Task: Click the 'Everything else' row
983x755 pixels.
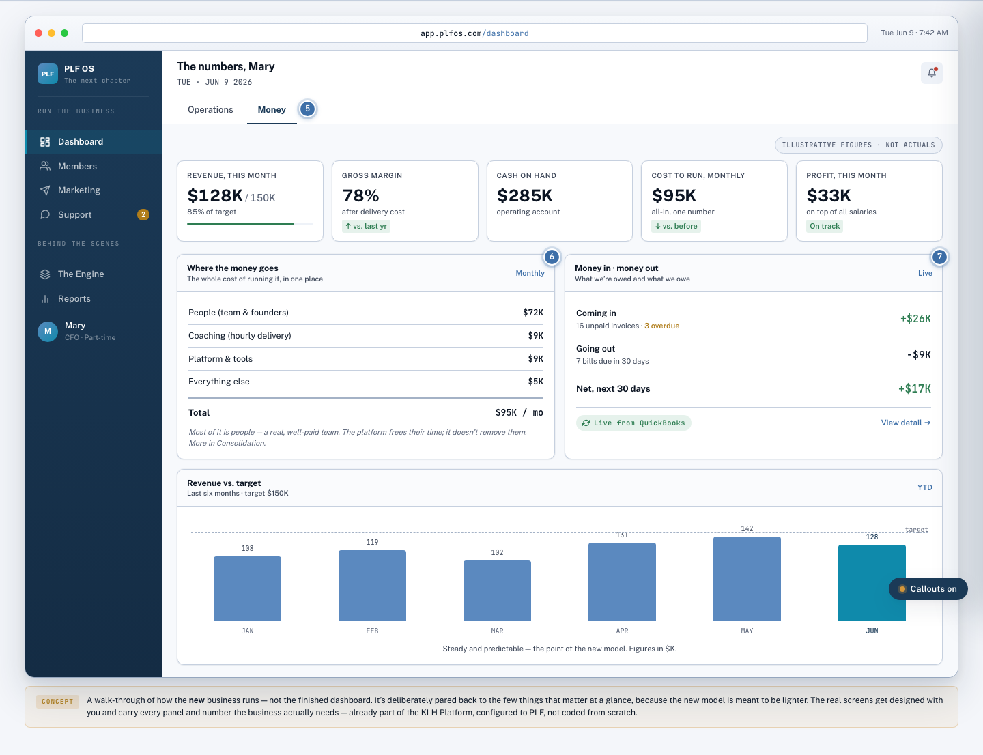Action: 366,382
